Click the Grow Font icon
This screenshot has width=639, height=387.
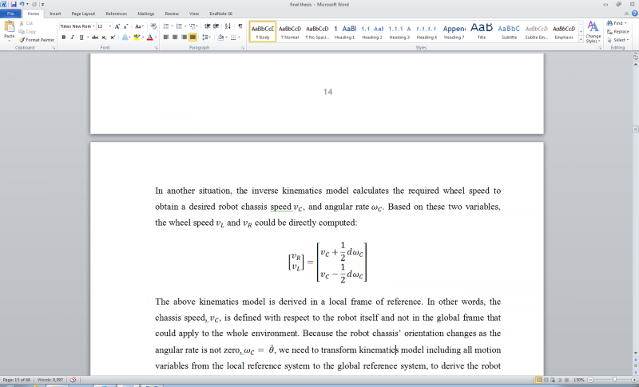point(117,26)
